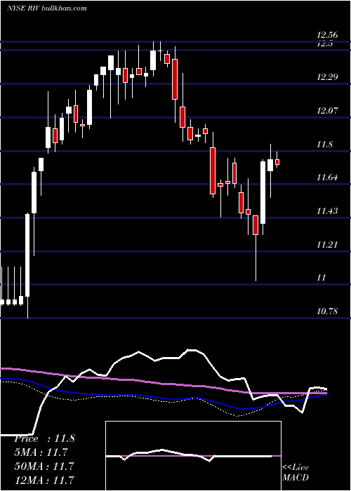Click inside the MACD inset chart
351x491 pixels.
coord(193,456)
